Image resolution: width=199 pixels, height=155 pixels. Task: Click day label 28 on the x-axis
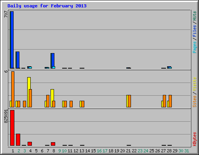(x=169, y=151)
